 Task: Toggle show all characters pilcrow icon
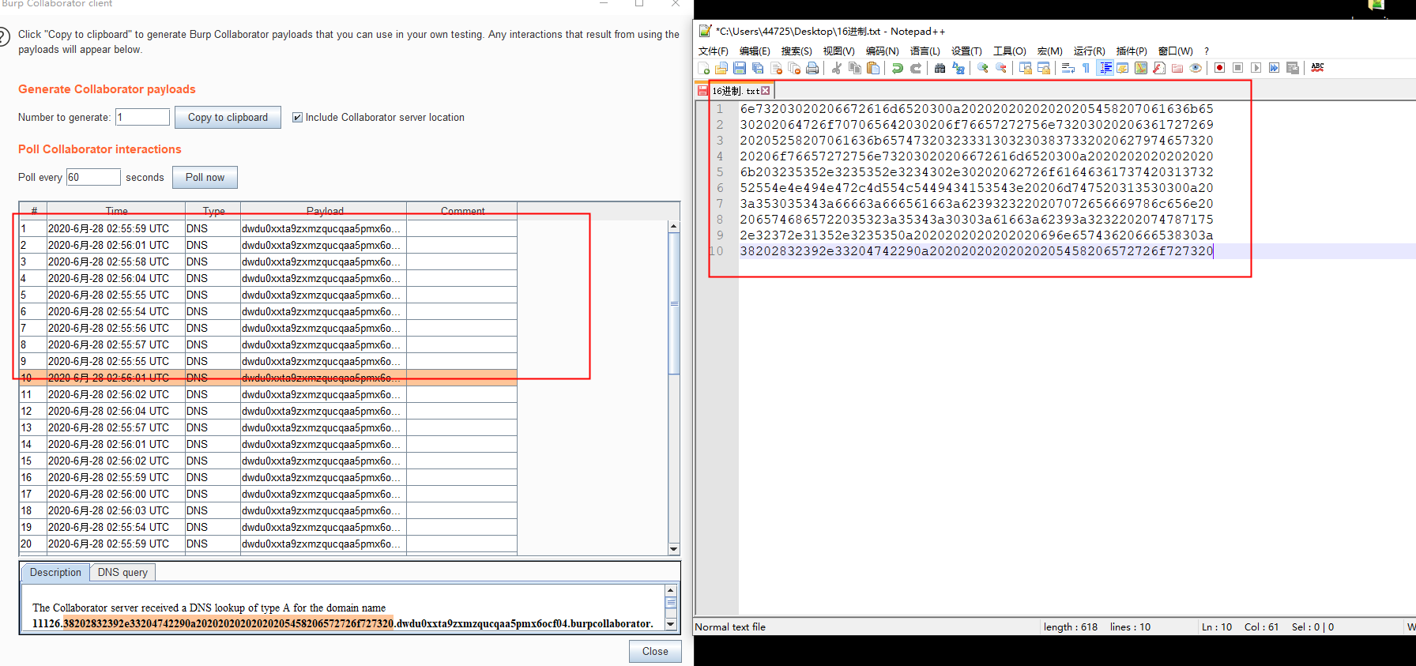1086,68
